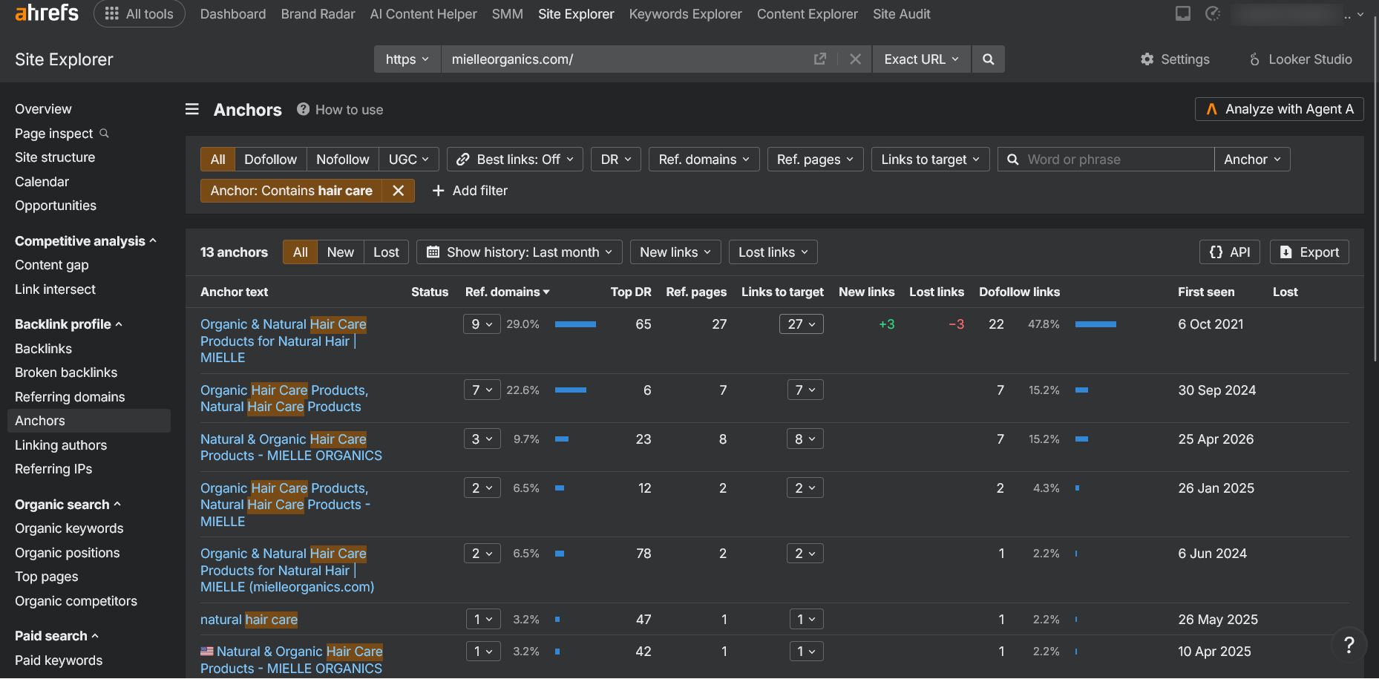Image resolution: width=1379 pixels, height=679 pixels.
Task: Click the speedometer usage icon in top bar
Action: pos(1213,13)
